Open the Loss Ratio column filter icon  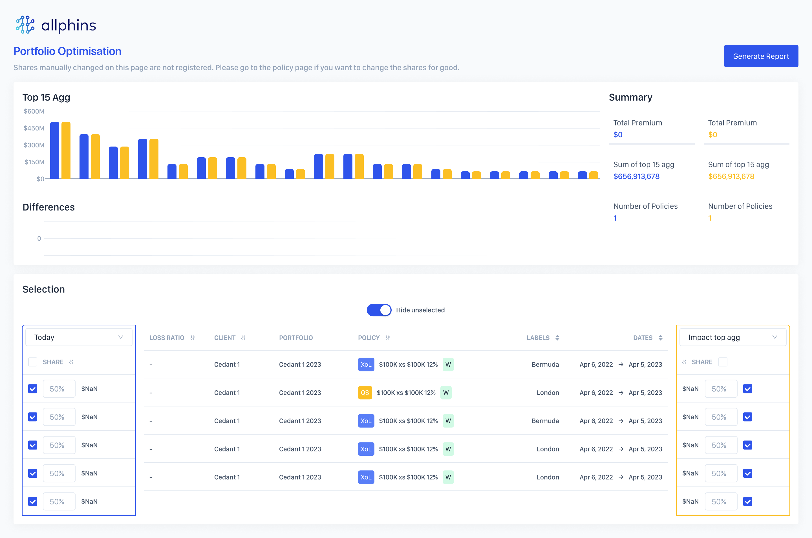coord(193,338)
